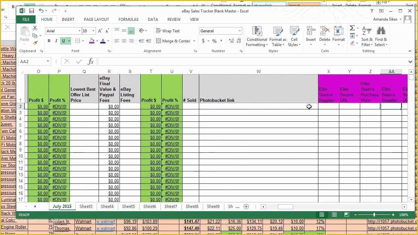The image size is (418, 235).
Task: Click the formula bar input
Action: (x=252, y=61)
